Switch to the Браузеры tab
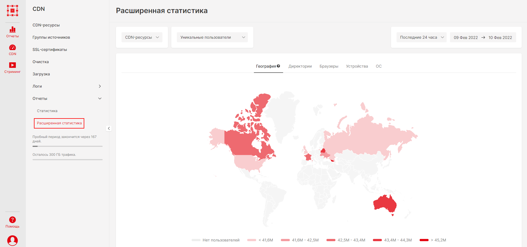The image size is (527, 247). click(329, 66)
